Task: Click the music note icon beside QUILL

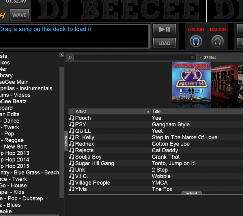Action: 72,131
